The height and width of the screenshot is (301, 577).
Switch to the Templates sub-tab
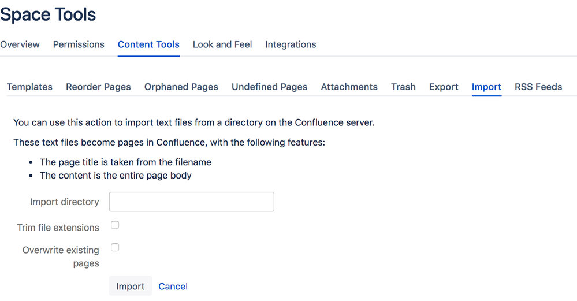click(x=29, y=87)
